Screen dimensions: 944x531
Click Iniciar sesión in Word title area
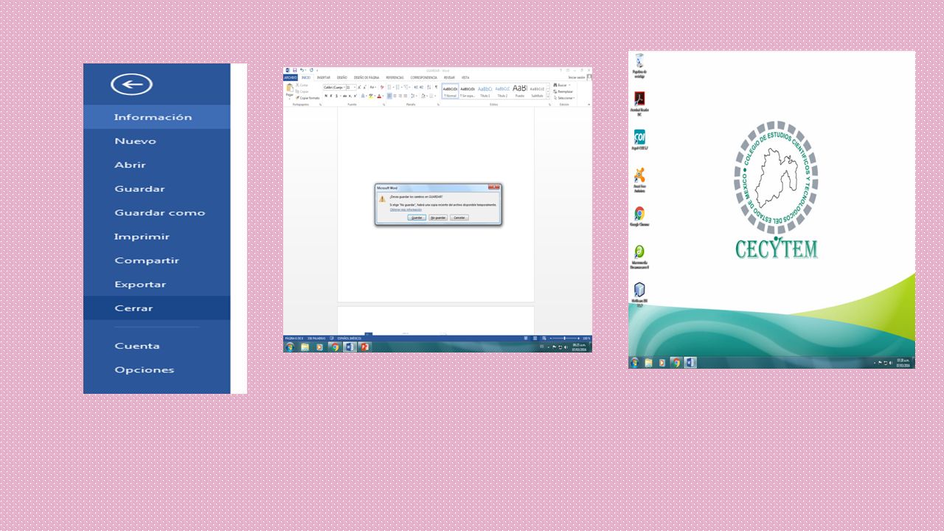pyautogui.click(x=577, y=77)
